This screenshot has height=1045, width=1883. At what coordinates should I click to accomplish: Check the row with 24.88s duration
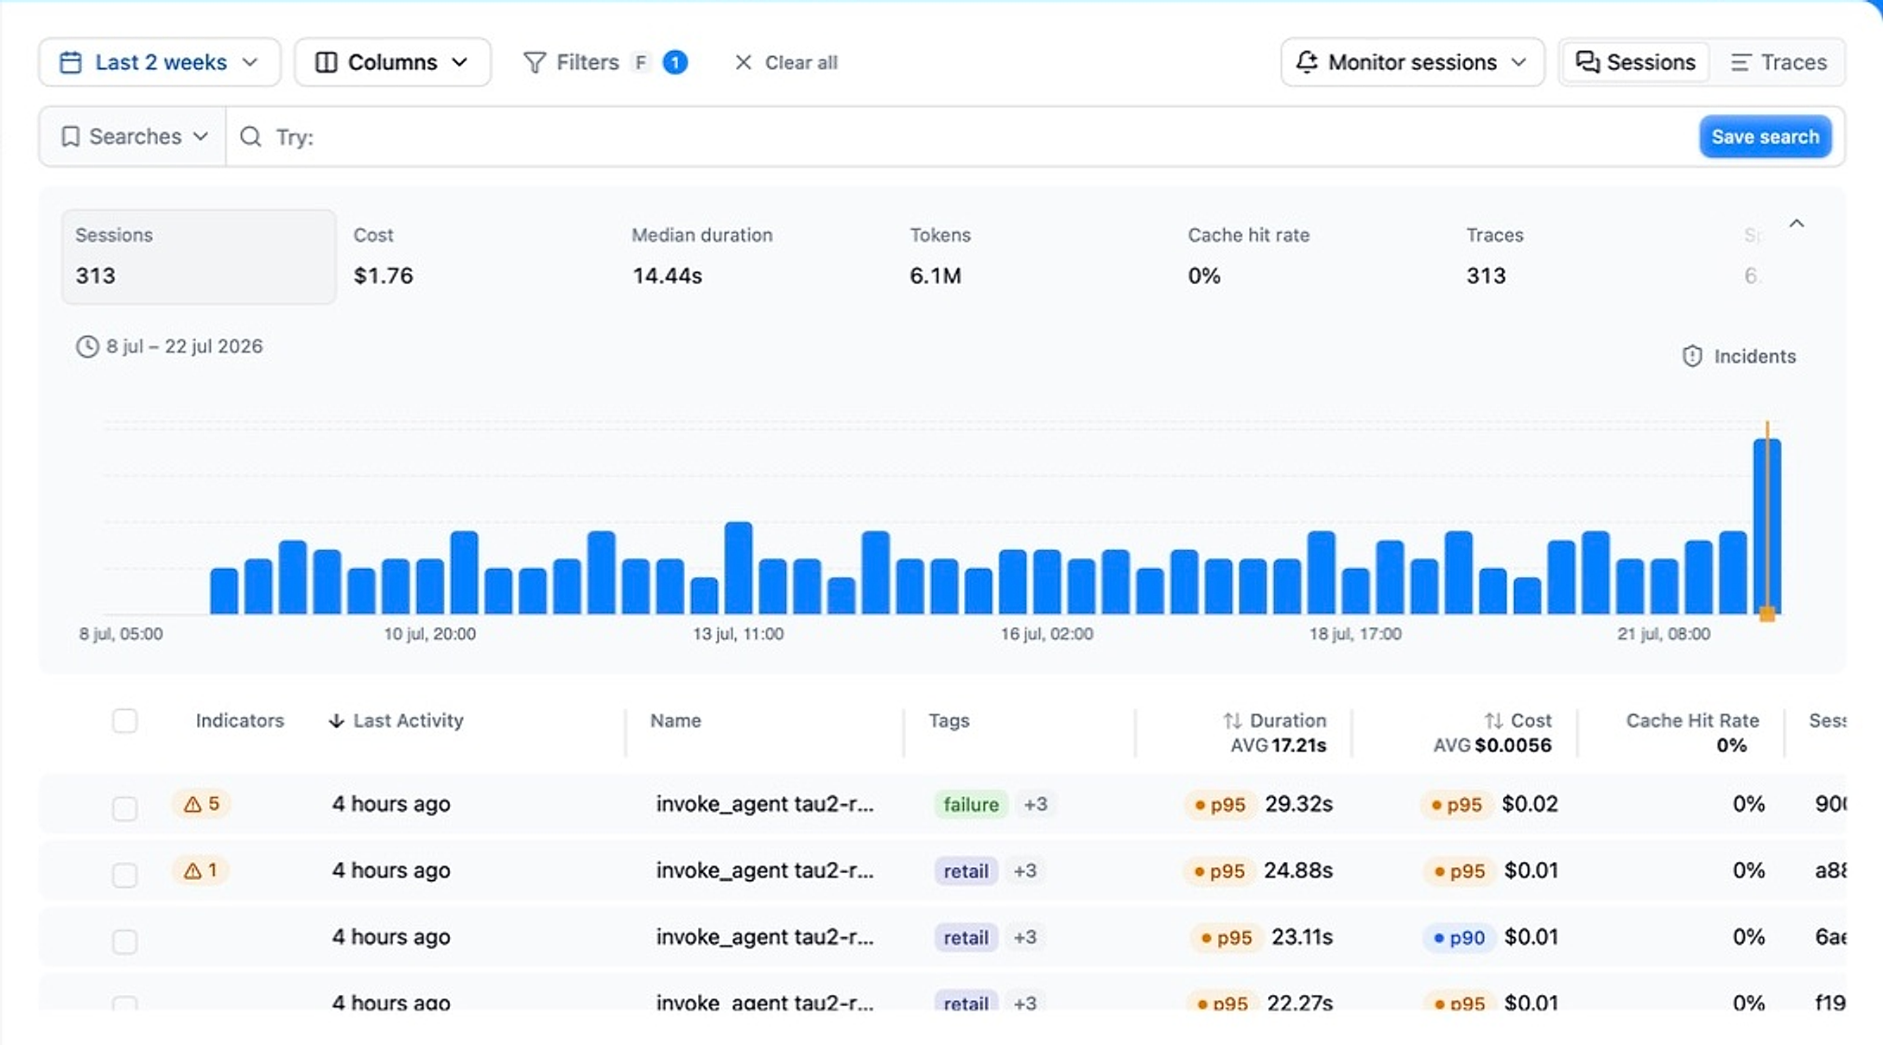[x=124, y=875]
